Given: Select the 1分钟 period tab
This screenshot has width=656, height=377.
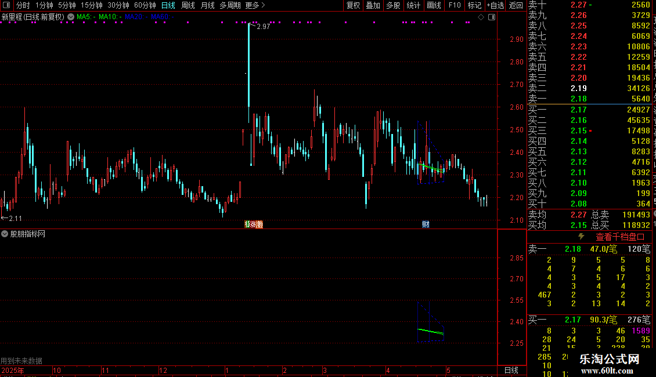Looking at the screenshot, I should click(44, 5).
